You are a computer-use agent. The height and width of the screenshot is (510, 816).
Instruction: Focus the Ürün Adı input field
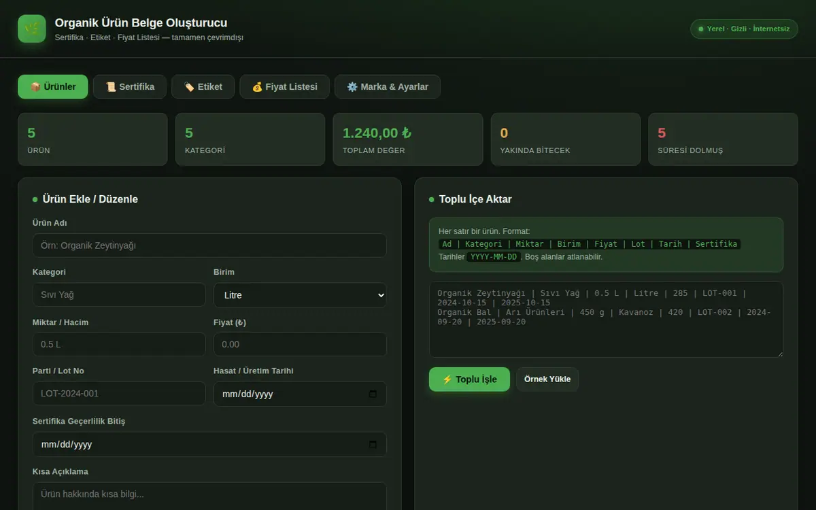point(209,245)
